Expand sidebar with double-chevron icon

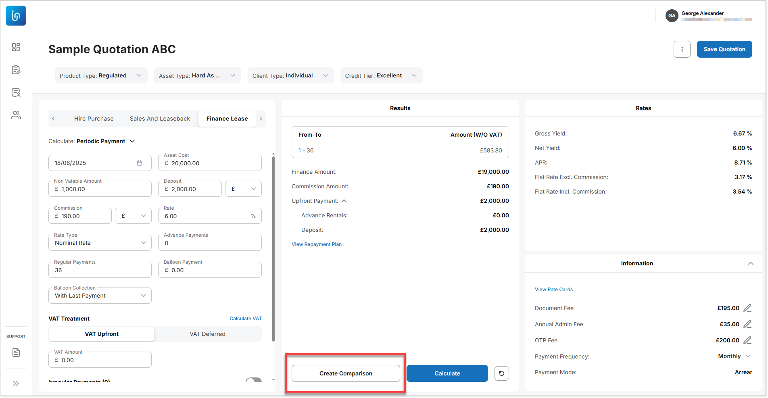(16, 383)
